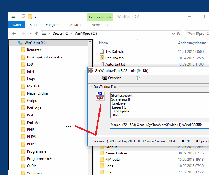Click the drive icon in the address bar
This screenshot has height=175, width=209.
pyautogui.click(x=44, y=33)
